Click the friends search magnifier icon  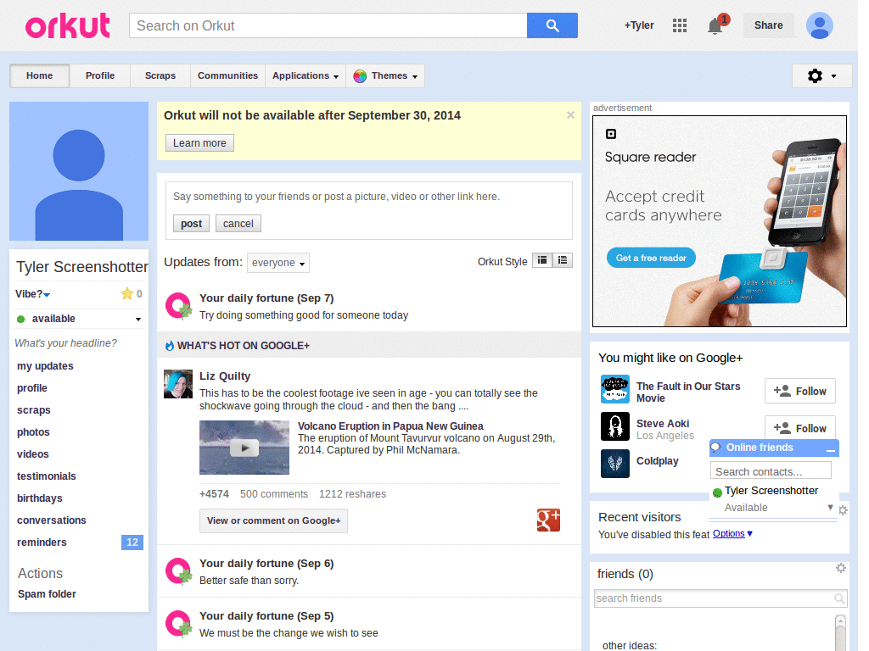tap(839, 598)
